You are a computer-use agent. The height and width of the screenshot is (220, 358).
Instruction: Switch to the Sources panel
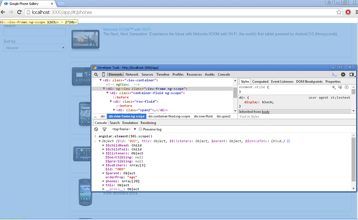coord(147,74)
